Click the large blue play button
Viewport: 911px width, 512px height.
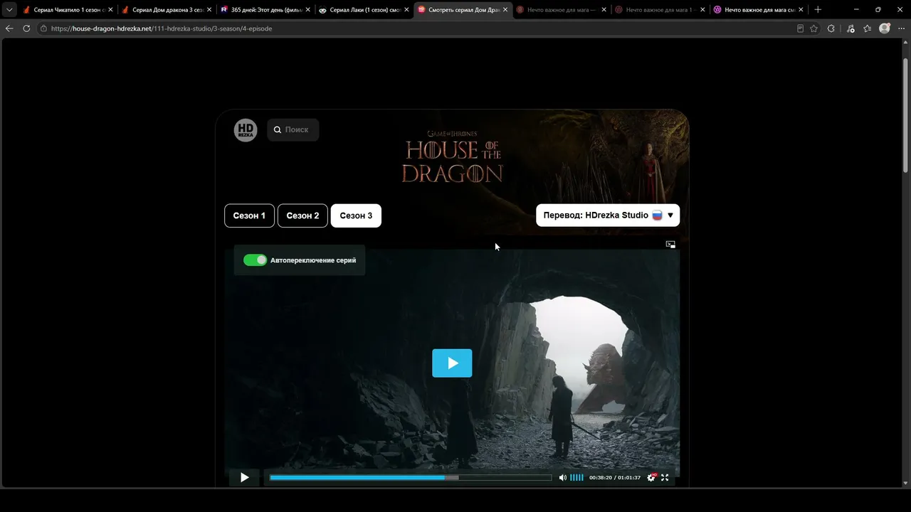click(452, 363)
